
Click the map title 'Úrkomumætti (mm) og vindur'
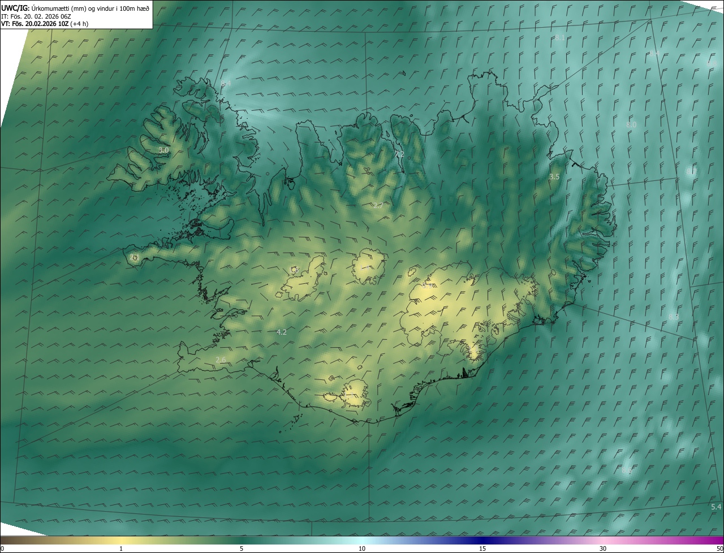click(72, 7)
